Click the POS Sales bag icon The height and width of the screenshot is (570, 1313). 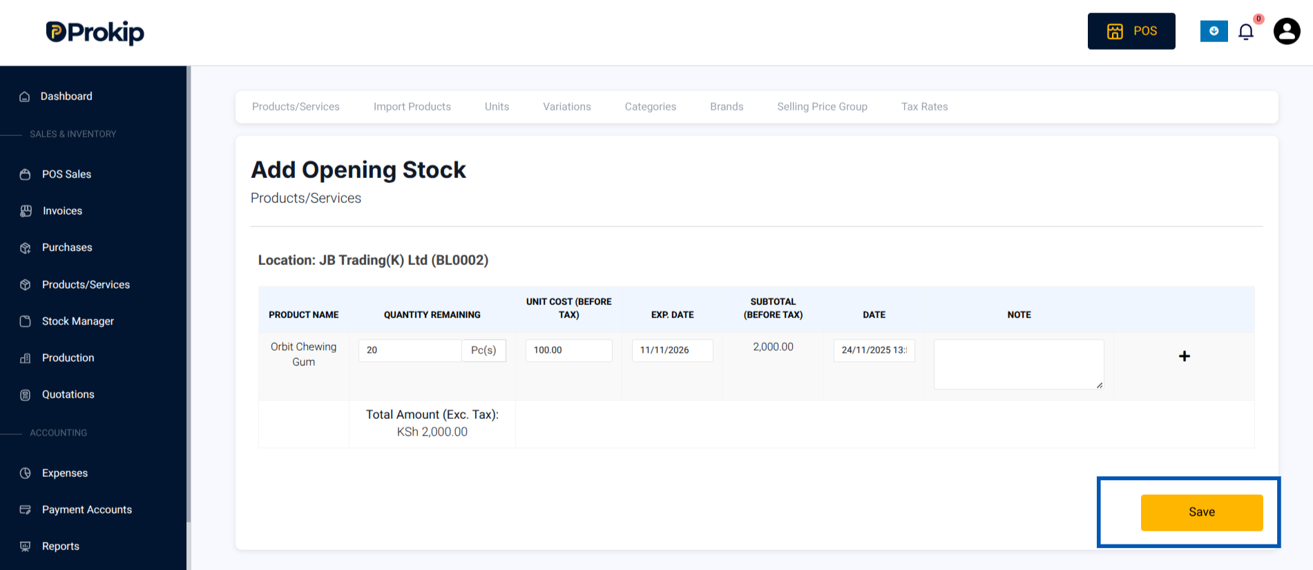coord(26,175)
